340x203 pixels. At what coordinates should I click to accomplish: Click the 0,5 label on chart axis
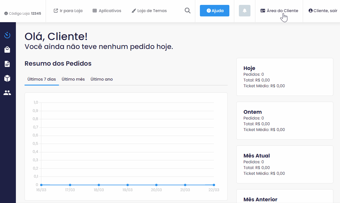tap(35, 144)
